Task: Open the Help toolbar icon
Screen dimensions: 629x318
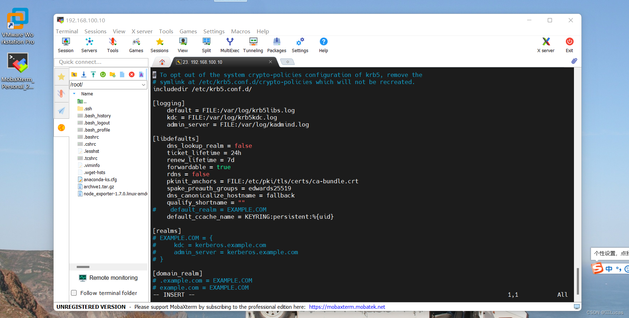Action: tap(323, 45)
